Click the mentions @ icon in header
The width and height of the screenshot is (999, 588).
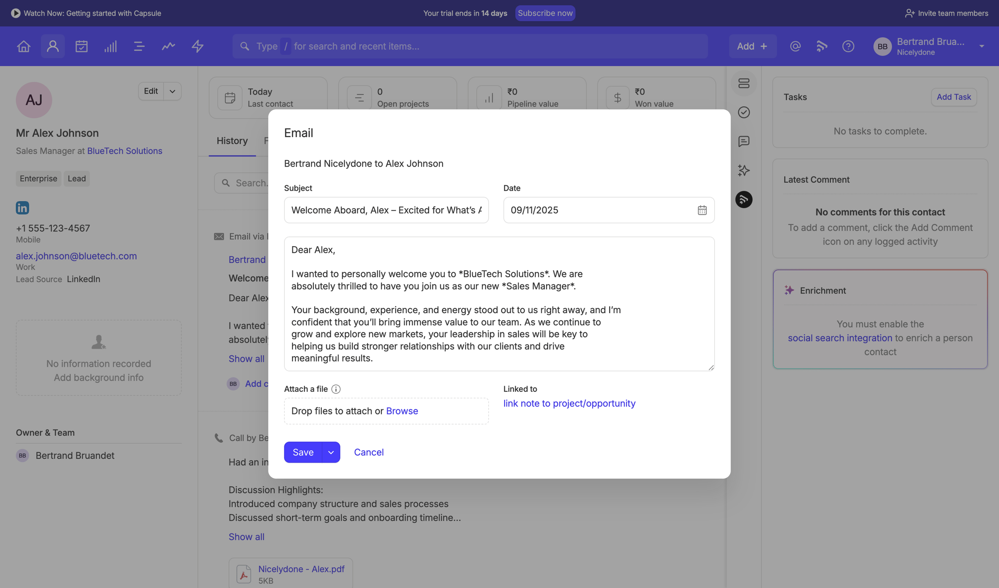pyautogui.click(x=795, y=46)
